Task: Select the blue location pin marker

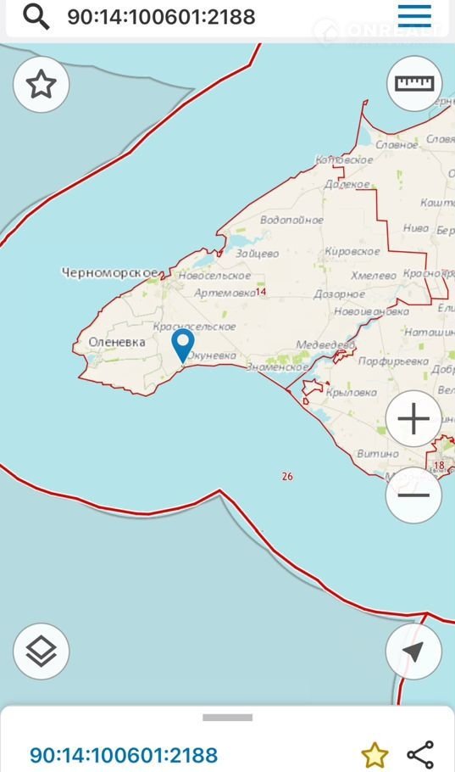Action: 182,346
